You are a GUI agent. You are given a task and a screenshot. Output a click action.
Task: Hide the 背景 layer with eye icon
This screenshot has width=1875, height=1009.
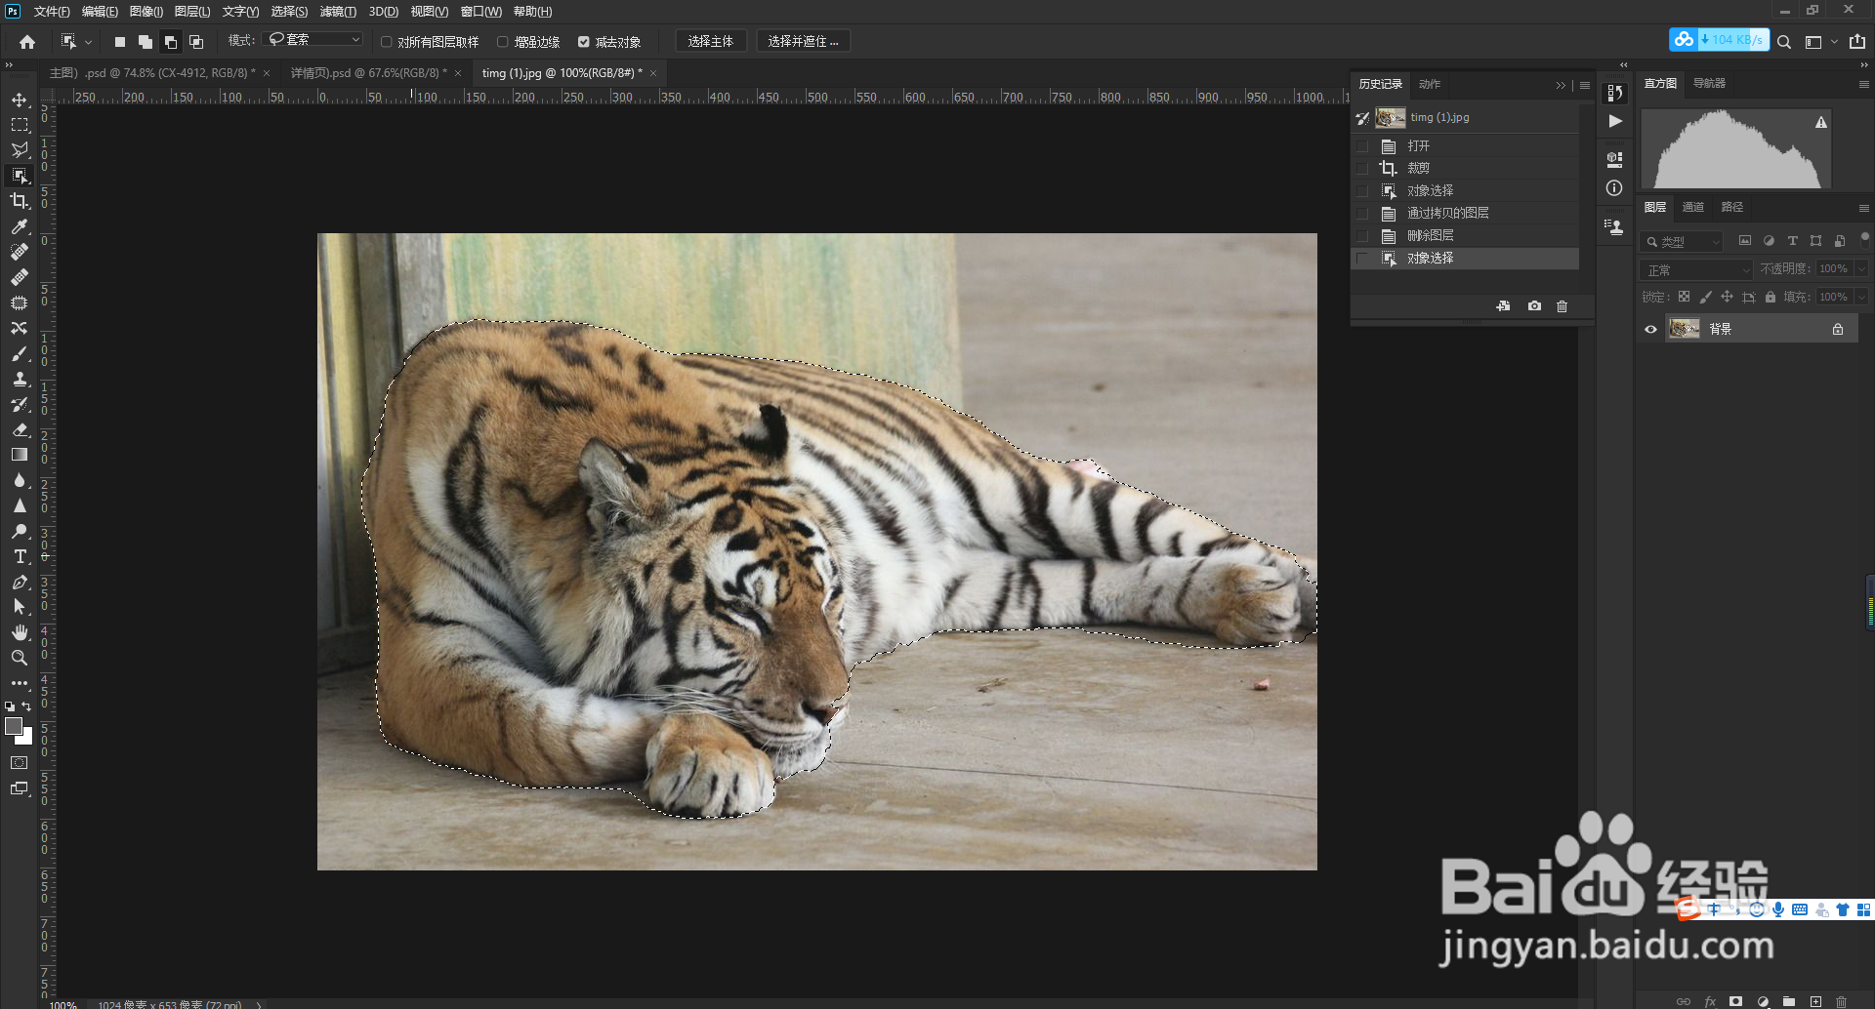point(1650,330)
